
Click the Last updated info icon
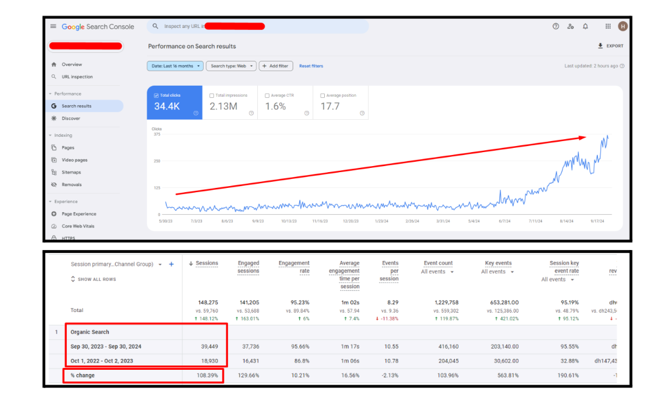pyautogui.click(x=622, y=66)
